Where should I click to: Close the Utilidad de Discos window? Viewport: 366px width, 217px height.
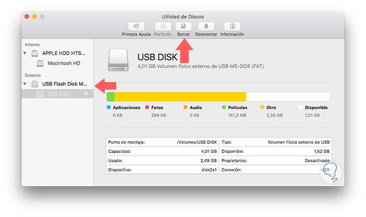pos(27,17)
